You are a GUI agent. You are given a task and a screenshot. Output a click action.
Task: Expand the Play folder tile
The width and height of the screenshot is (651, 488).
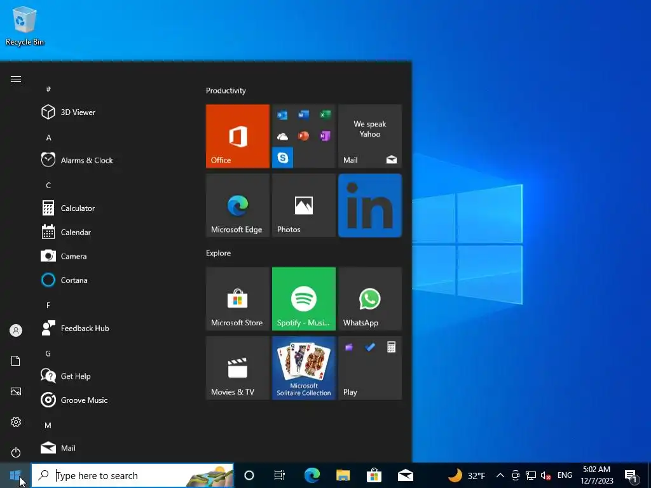coord(370,368)
